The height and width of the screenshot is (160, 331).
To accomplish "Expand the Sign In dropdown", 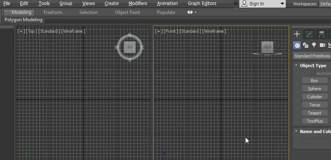I will [282, 4].
